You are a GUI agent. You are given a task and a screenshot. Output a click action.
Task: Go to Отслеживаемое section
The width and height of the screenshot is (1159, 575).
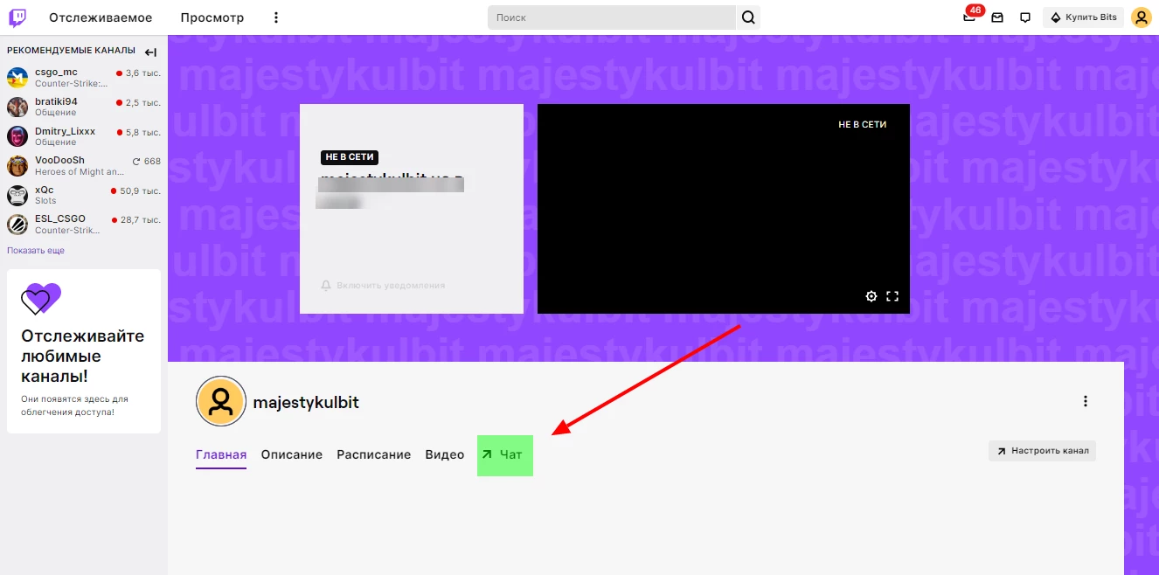(101, 17)
